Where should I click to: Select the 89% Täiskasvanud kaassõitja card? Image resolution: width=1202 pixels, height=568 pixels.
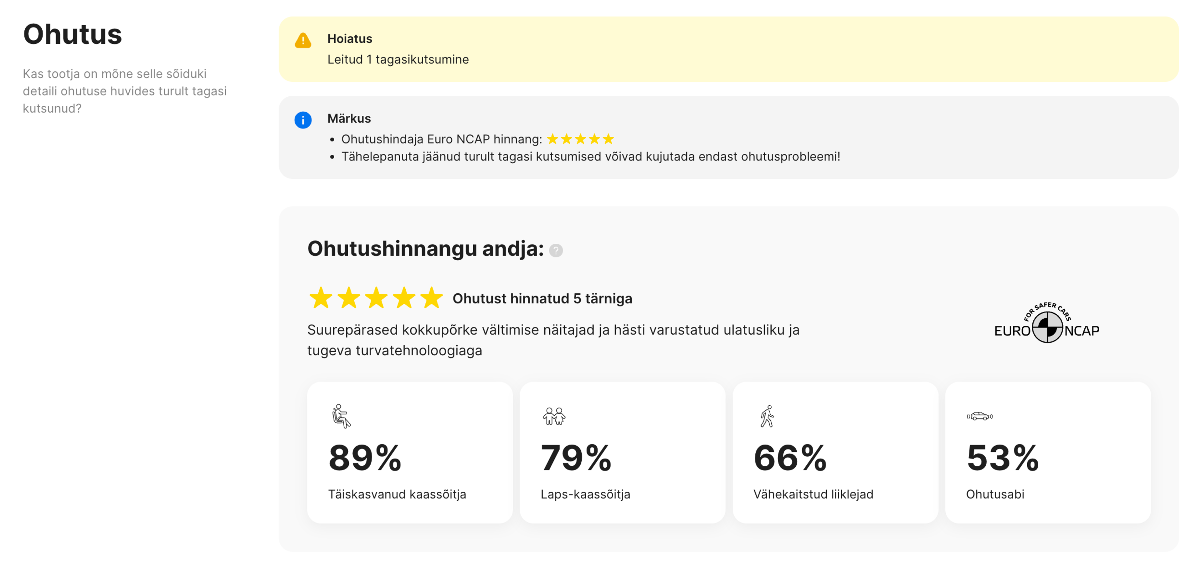pyautogui.click(x=409, y=452)
